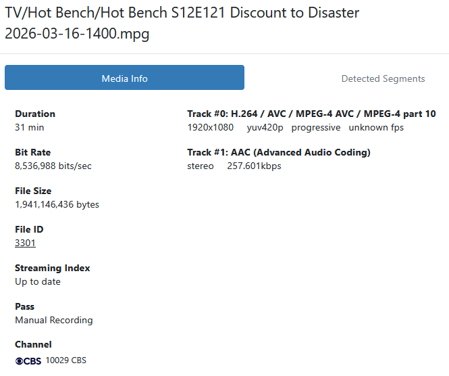This screenshot has height=376, width=449.
Task: Click the recording file path title
Action: click(x=182, y=24)
